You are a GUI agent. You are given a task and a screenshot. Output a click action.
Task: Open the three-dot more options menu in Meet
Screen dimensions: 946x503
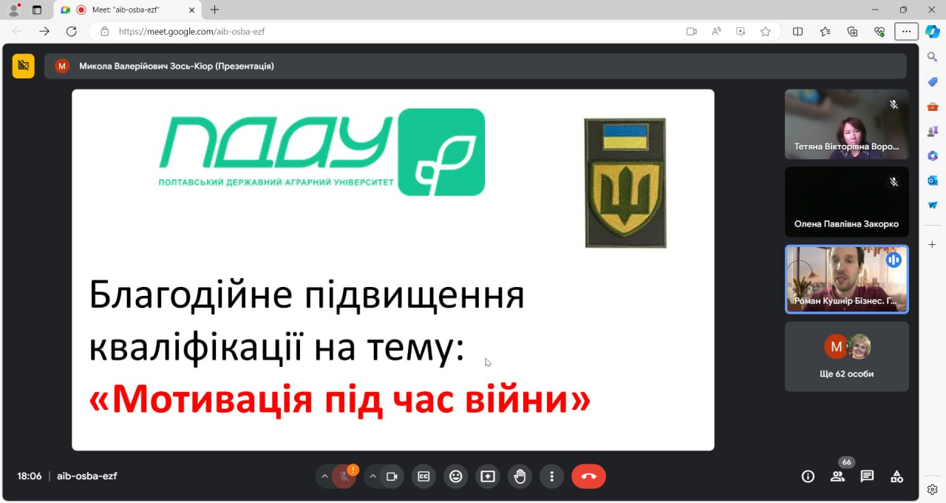551,476
